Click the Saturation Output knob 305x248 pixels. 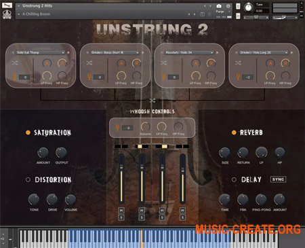pos(61,153)
